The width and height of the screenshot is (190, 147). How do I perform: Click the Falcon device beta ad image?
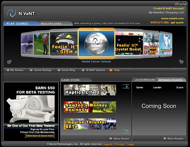[31, 109]
